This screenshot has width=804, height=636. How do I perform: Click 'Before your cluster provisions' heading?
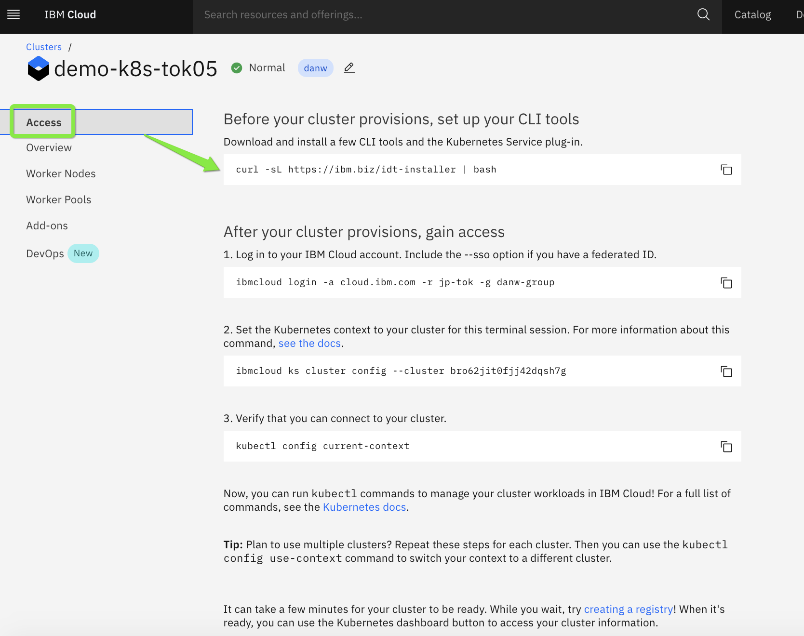click(401, 119)
